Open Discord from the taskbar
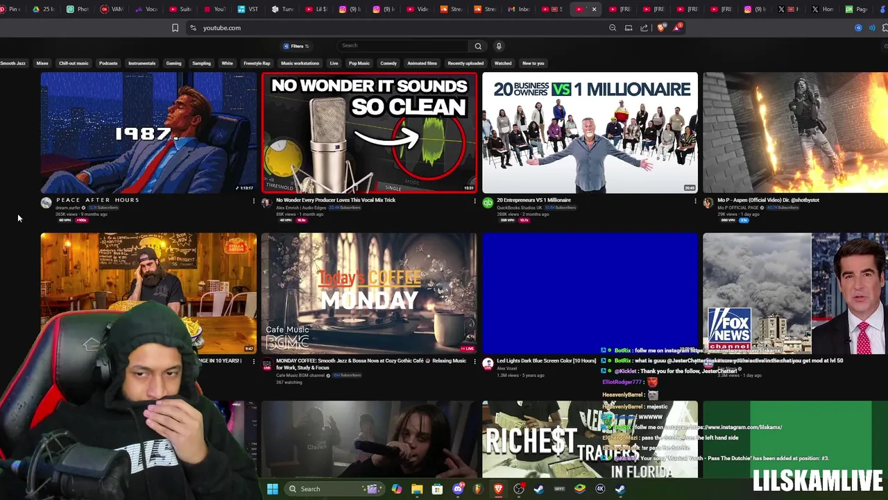Viewport: 888px width, 500px height. tap(458, 489)
